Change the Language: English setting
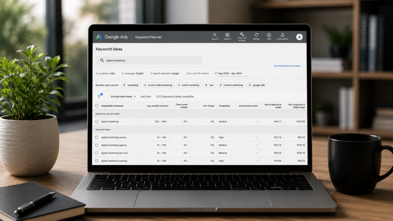The image size is (393, 221). coord(132,73)
